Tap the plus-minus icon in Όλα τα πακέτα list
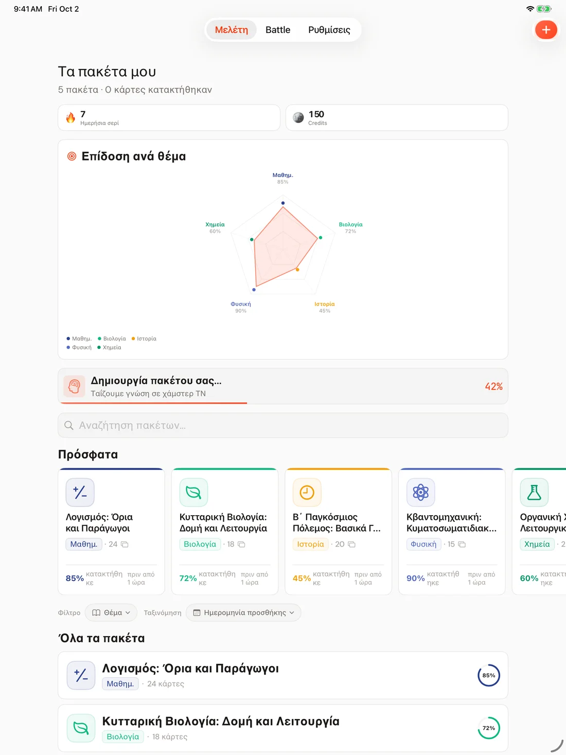Image resolution: width=566 pixels, height=755 pixels. point(81,675)
